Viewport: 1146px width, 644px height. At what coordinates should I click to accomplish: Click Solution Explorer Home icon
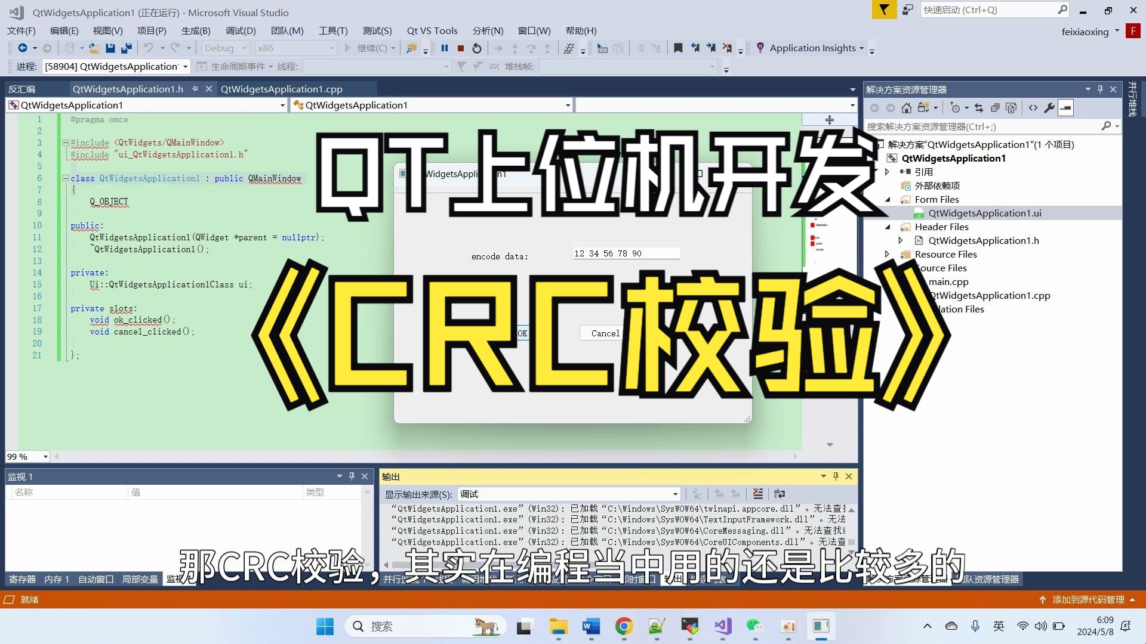point(906,108)
